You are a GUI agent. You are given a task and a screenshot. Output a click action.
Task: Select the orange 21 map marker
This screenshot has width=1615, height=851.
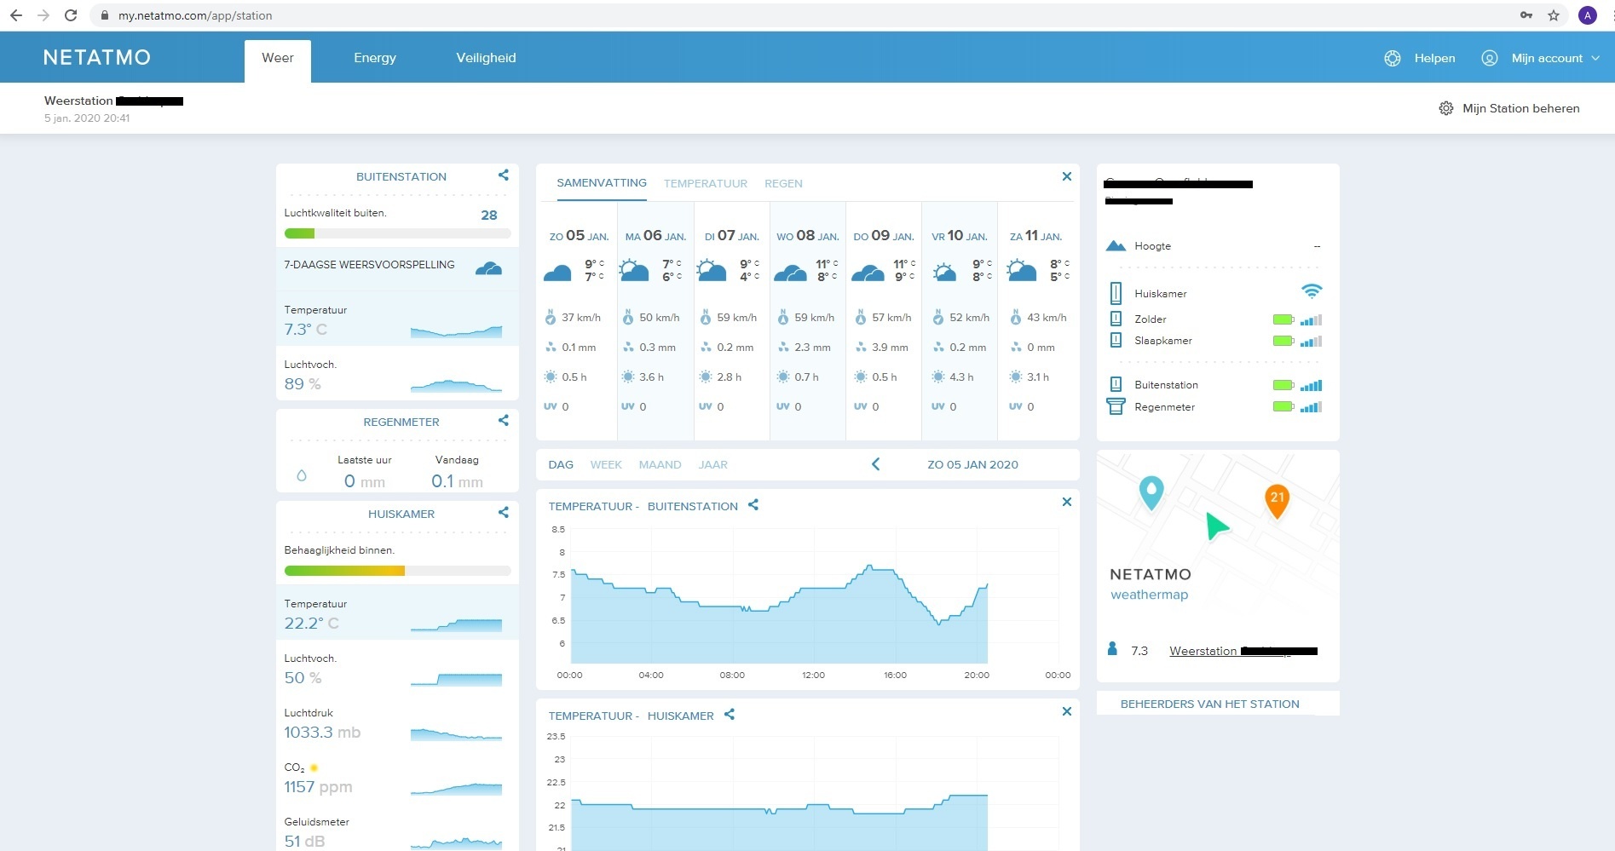pyautogui.click(x=1277, y=500)
